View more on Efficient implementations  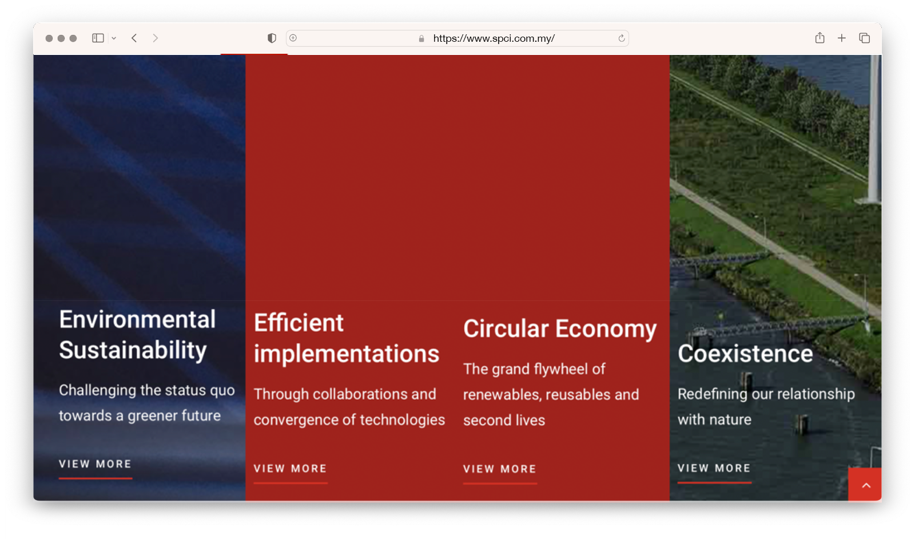coord(291,469)
